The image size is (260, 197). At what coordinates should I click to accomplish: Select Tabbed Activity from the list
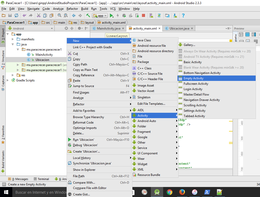(x=216, y=116)
